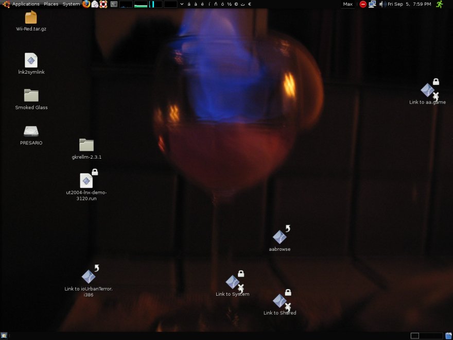Click the red no-entry status icon

pyautogui.click(x=363, y=4)
